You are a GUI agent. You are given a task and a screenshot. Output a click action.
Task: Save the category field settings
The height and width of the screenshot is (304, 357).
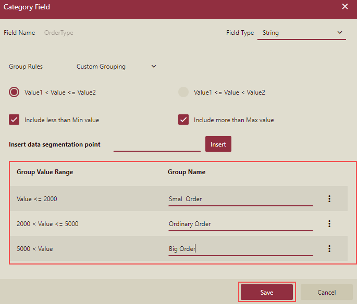[267, 292]
